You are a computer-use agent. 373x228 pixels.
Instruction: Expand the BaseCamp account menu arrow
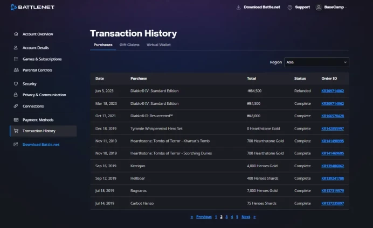coord(346,8)
